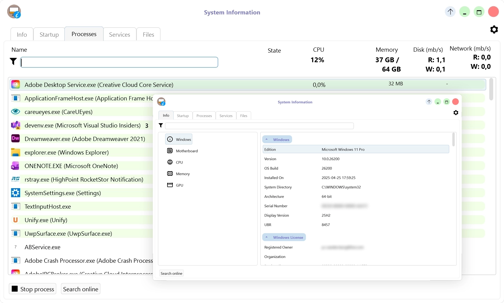Click the Adobe Desktop Service process icon
504x303 pixels.
[16, 84]
